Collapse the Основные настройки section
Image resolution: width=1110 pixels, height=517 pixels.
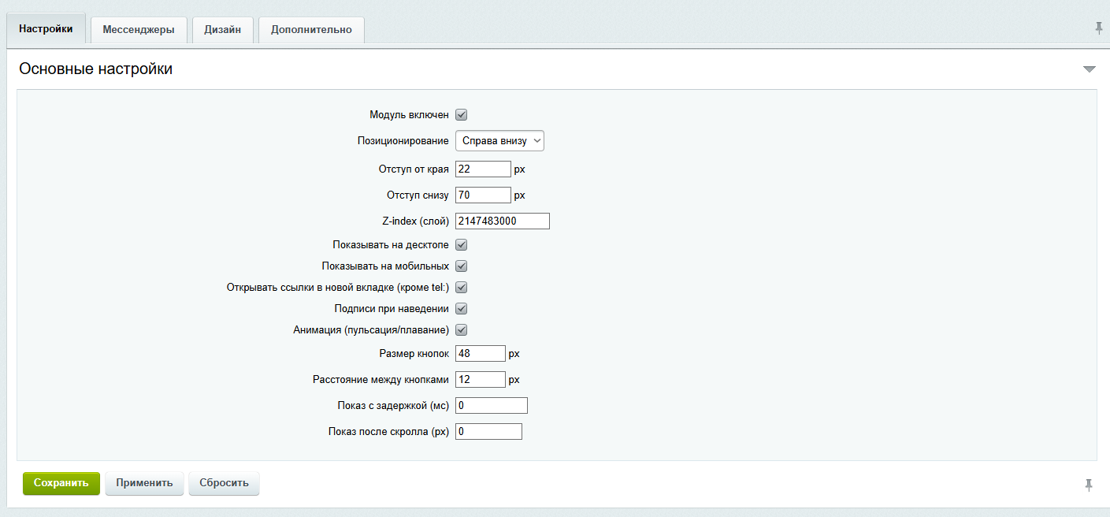coord(1090,69)
